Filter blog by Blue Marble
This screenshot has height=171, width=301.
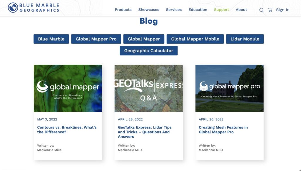51,39
